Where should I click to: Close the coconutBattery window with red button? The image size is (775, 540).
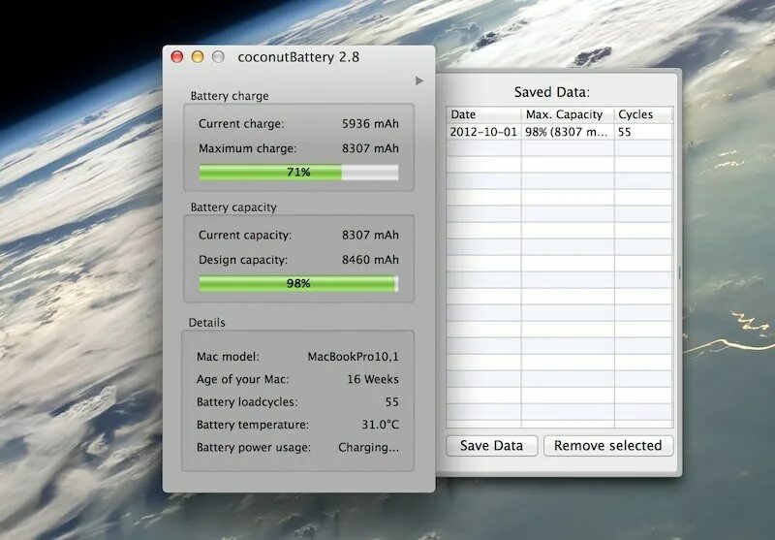[x=177, y=57]
